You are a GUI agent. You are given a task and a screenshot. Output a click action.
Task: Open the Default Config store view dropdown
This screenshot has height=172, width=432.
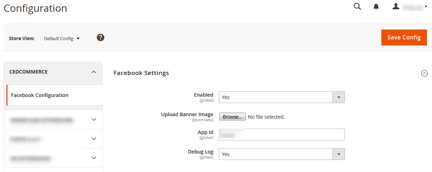[62, 38]
